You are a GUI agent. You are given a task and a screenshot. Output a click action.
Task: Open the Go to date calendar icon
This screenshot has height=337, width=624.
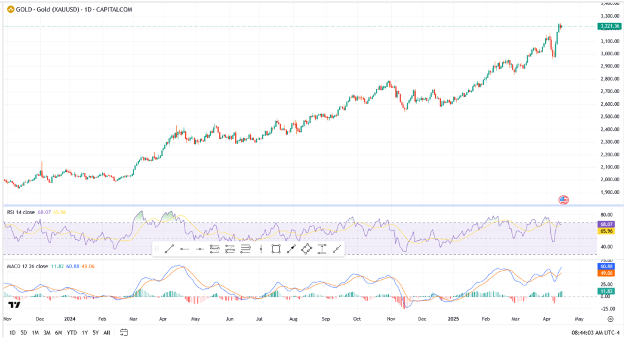click(124, 332)
